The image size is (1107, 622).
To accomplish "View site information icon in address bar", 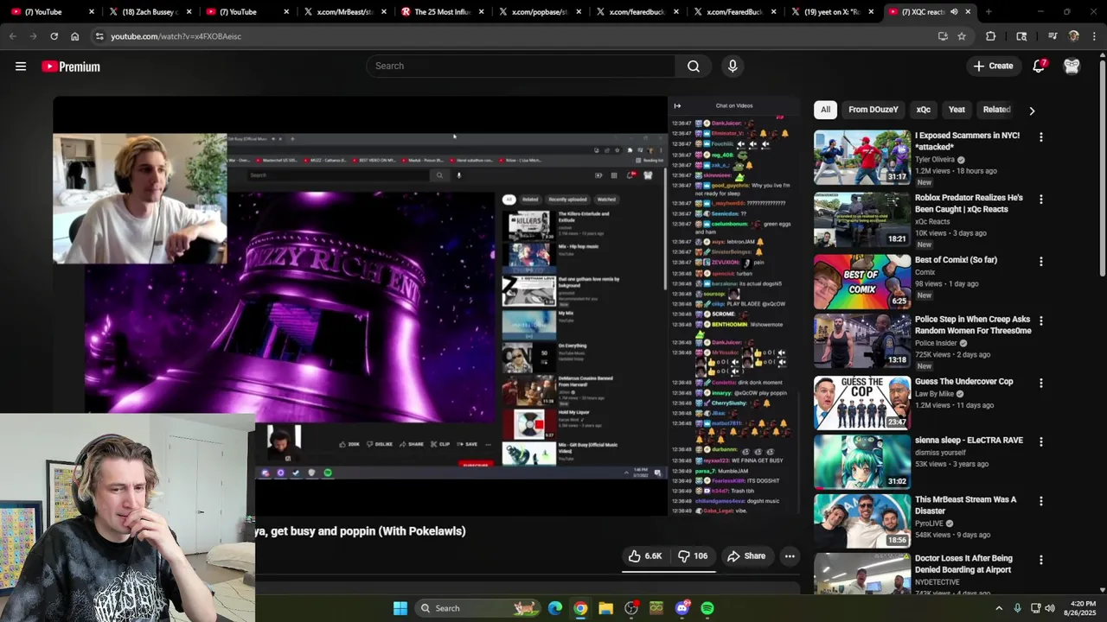I will (x=99, y=36).
